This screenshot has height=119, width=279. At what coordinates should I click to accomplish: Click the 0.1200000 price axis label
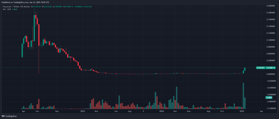tap(271, 33)
